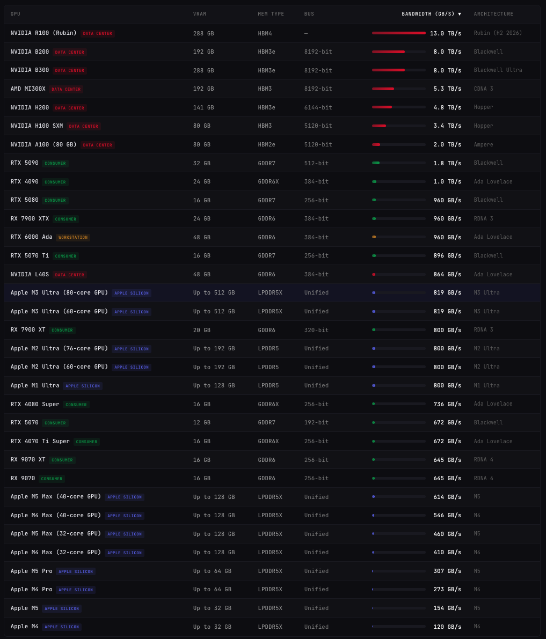Click the NVIDIA H200 GPU name
This screenshot has height=639, width=546.
click(30, 108)
